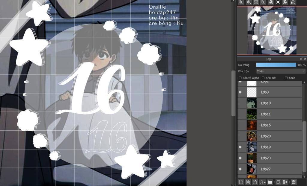
Task: Click the Lớp19 layer name
Action: tap(266, 147)
